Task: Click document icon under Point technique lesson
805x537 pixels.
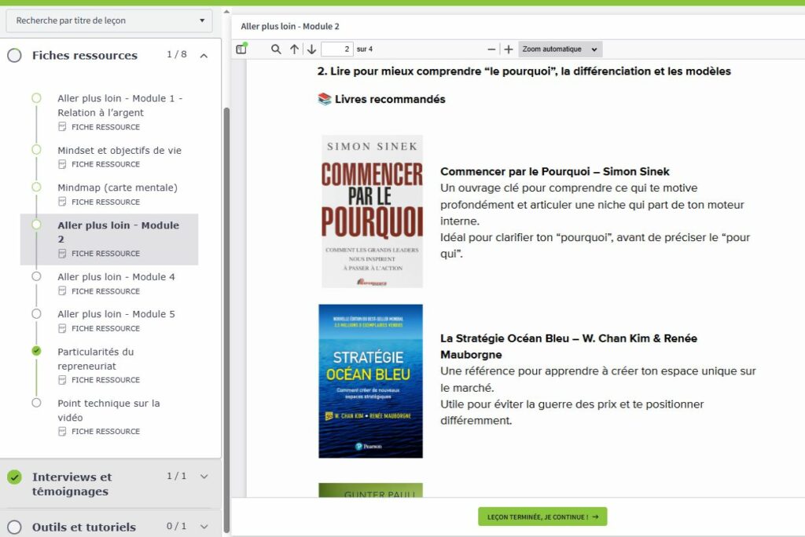Action: point(62,431)
